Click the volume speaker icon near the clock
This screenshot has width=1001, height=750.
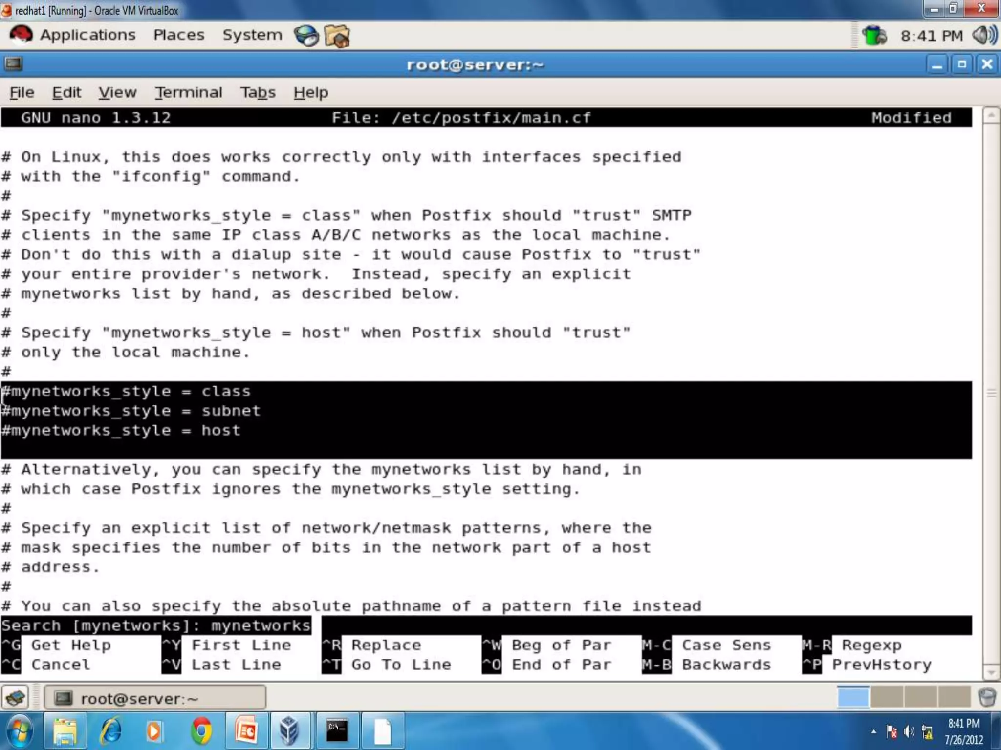tap(984, 36)
